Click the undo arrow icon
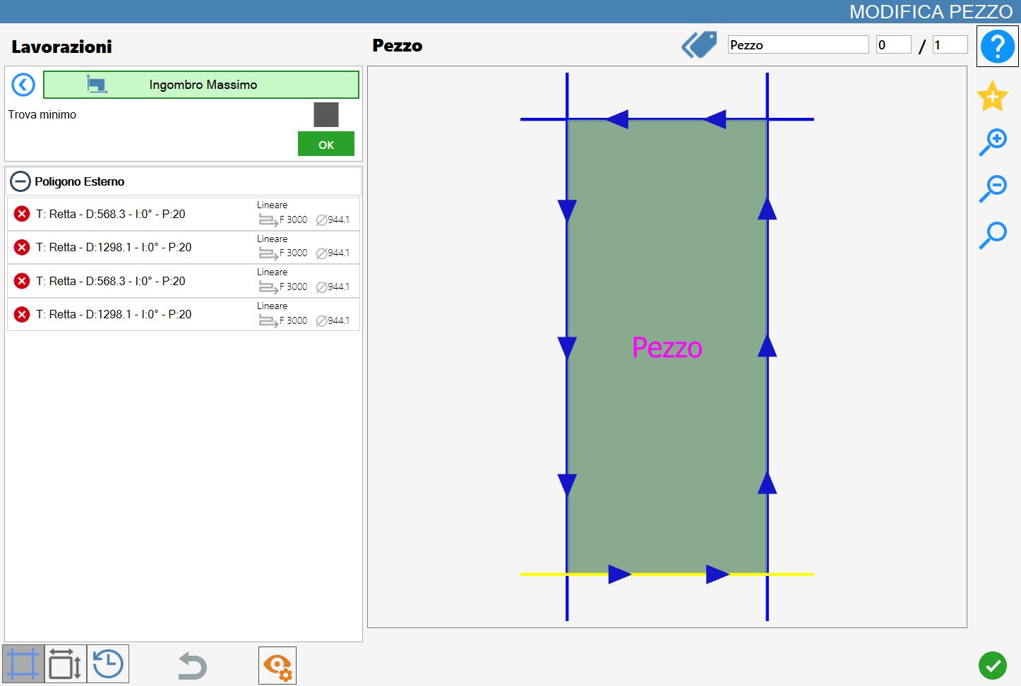The height and width of the screenshot is (686, 1021). pyautogui.click(x=192, y=666)
